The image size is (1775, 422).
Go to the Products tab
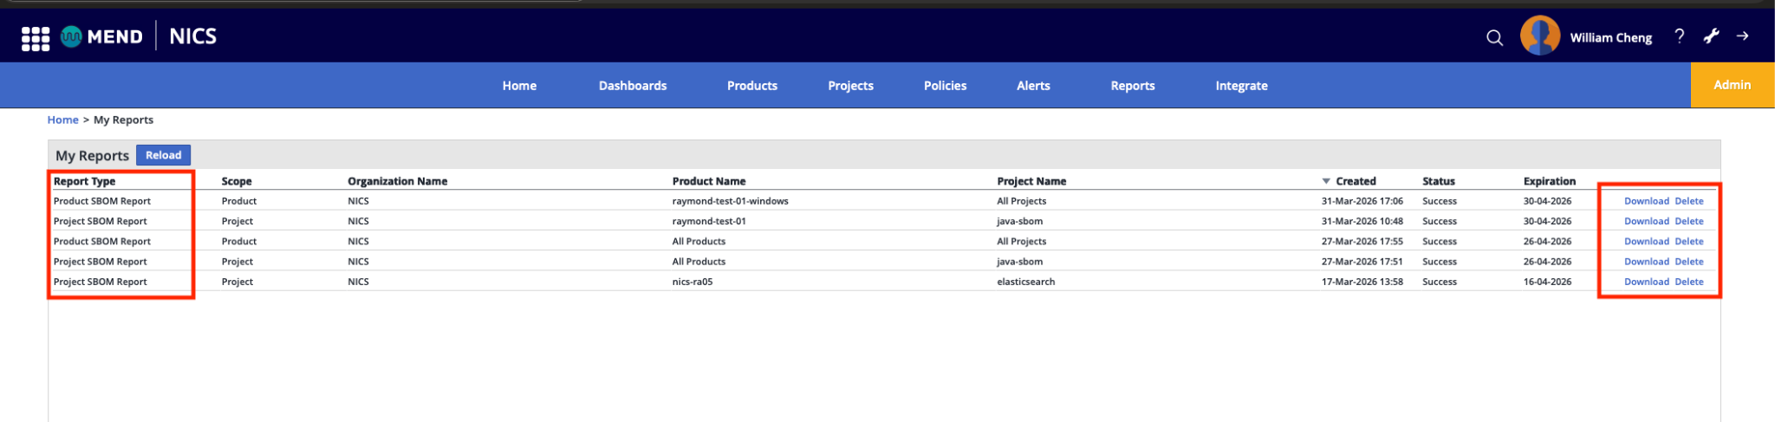pyautogui.click(x=752, y=86)
